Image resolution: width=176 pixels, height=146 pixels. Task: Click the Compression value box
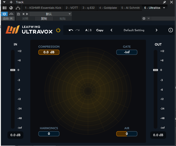(x=49, y=52)
